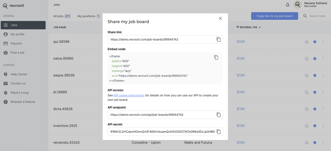Screen dimensions: 331x151
Task: Expand the three-dot menu for dicta.40626
Action: point(323,109)
